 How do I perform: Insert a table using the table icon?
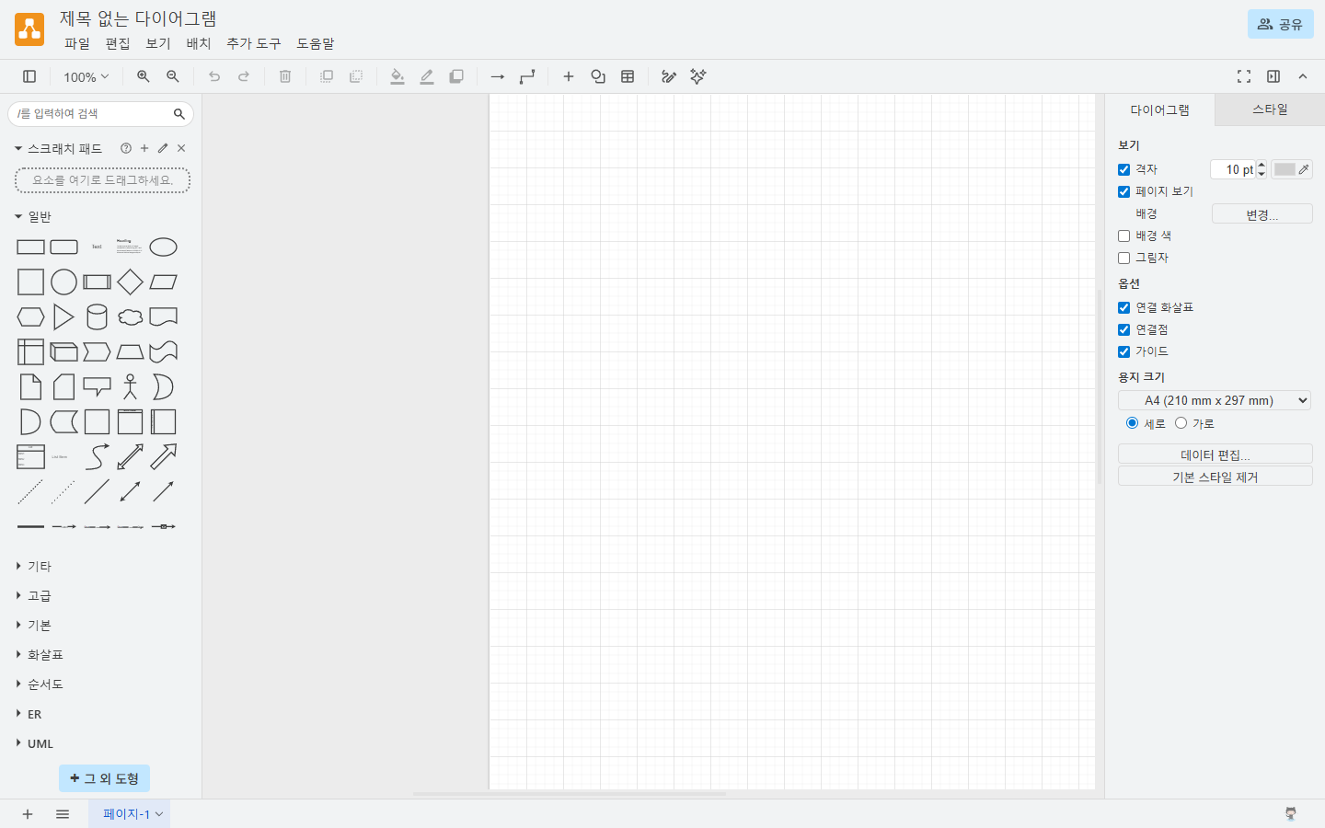click(628, 76)
